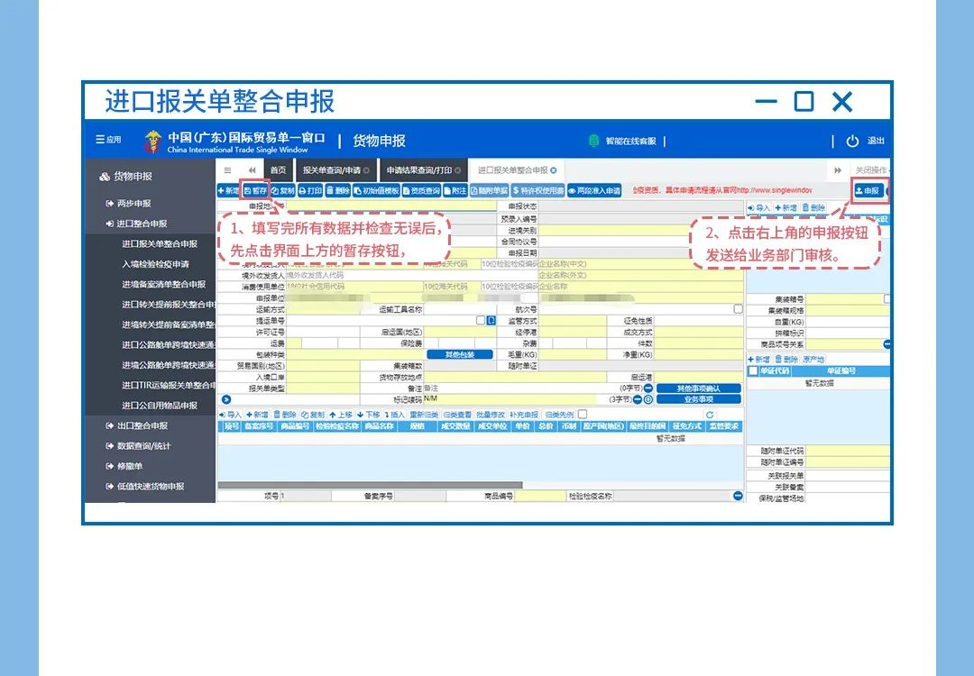Click the 附注 toolbar button

455,190
